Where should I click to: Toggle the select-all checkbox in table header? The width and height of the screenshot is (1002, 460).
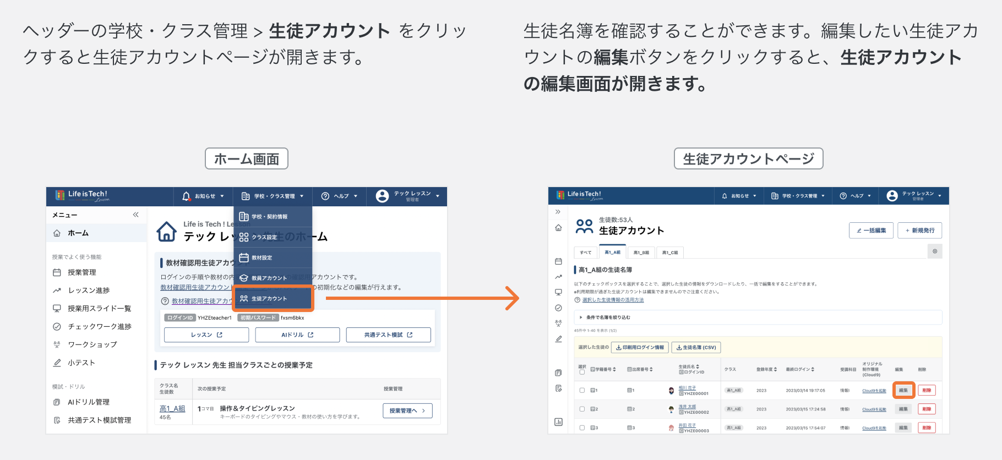pos(582,373)
